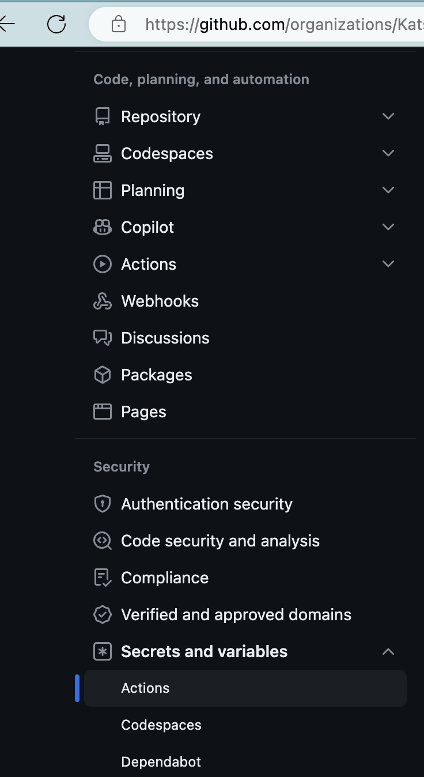
Task: Click the Compliance checklist icon
Action: (x=103, y=578)
